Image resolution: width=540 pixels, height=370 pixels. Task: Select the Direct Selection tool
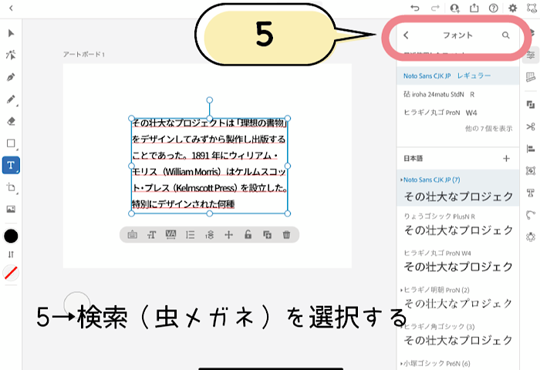[x=11, y=55]
